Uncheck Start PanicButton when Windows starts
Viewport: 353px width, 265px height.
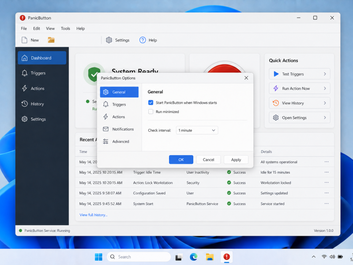(x=150, y=102)
